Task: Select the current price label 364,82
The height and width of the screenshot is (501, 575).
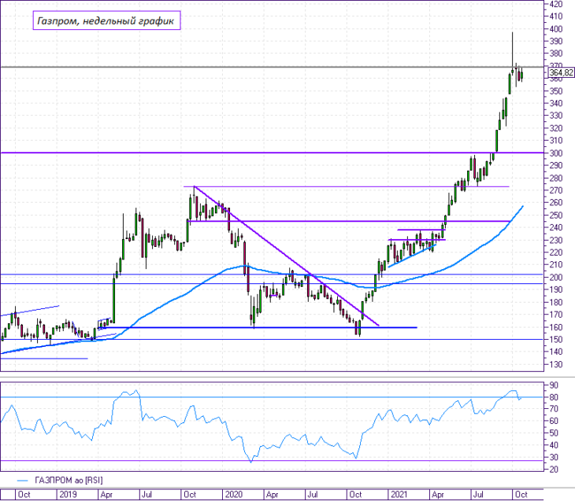Action: tap(561, 72)
